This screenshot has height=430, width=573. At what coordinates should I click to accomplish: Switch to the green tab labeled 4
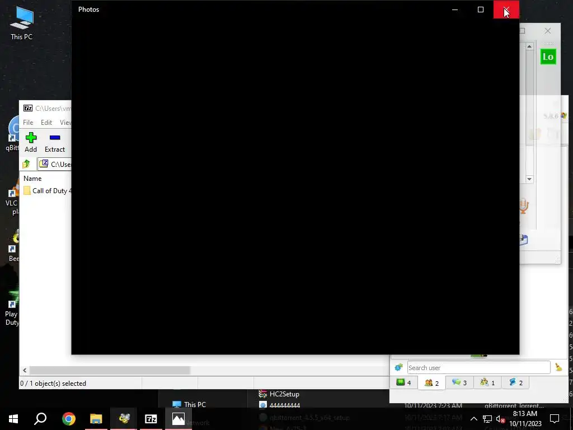[404, 382]
